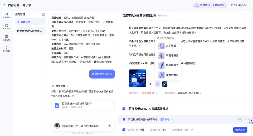
Task: Expand the 未选择账号 dropdown
Action: 149,93
